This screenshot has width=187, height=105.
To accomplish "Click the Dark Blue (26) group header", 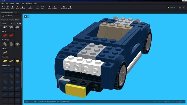I will (x=6, y=66).
